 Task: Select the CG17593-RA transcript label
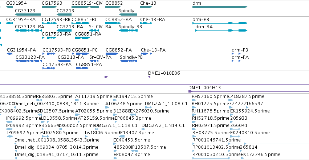56,34
